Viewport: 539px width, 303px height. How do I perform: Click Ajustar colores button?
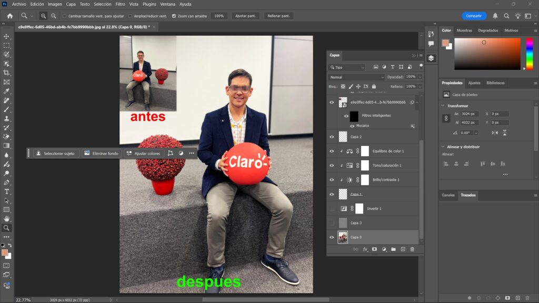click(x=143, y=153)
